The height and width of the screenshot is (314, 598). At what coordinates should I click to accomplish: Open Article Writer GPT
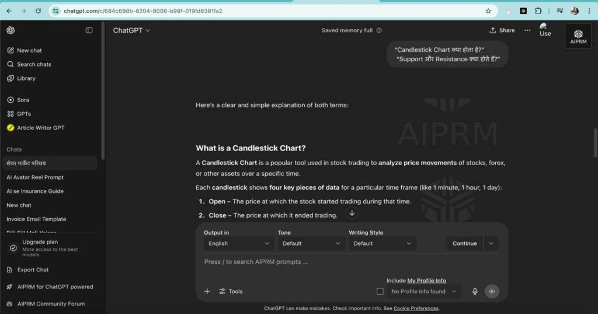(40, 128)
